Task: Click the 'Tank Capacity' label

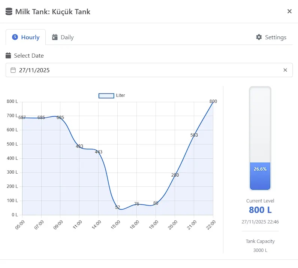Action: (260, 241)
